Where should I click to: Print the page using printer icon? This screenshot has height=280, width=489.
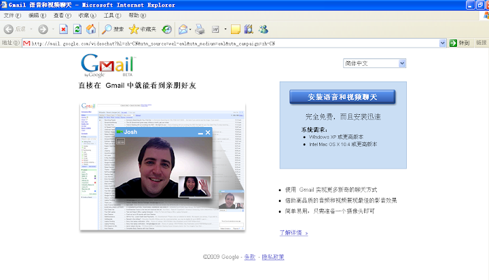tap(200, 29)
